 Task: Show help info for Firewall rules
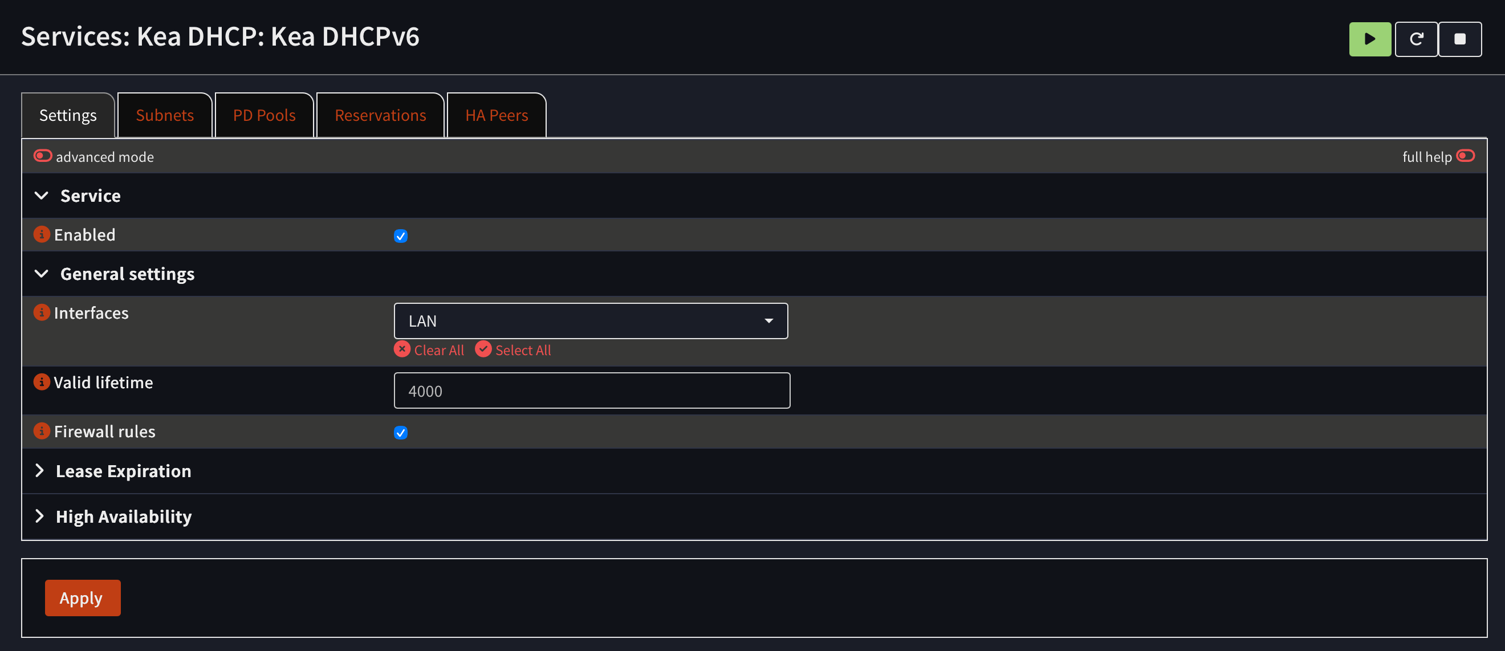pyautogui.click(x=42, y=432)
